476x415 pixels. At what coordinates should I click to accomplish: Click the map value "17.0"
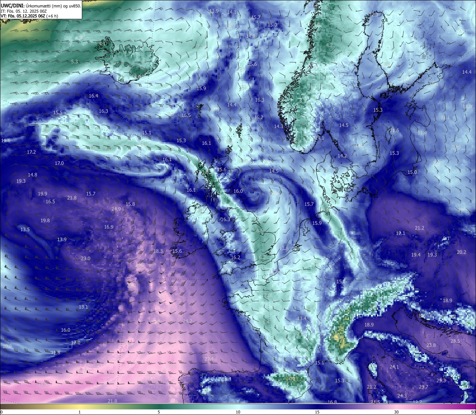coord(59,163)
